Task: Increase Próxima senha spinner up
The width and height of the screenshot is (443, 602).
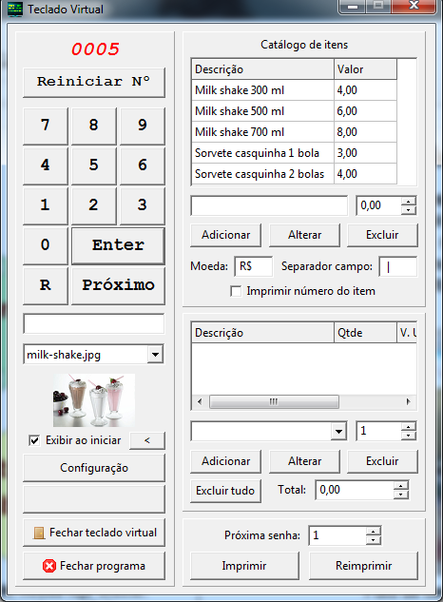Action: (x=374, y=532)
